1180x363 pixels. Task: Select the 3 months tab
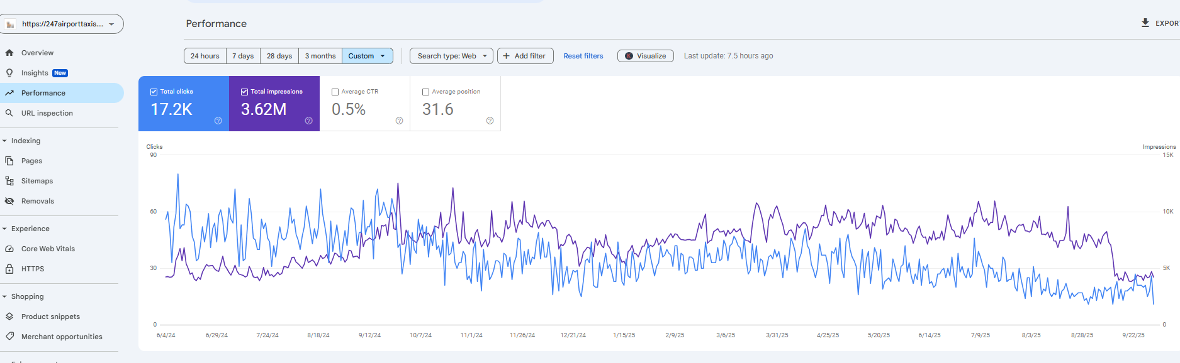[320, 56]
